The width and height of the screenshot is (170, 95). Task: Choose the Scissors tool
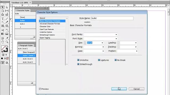3,30
